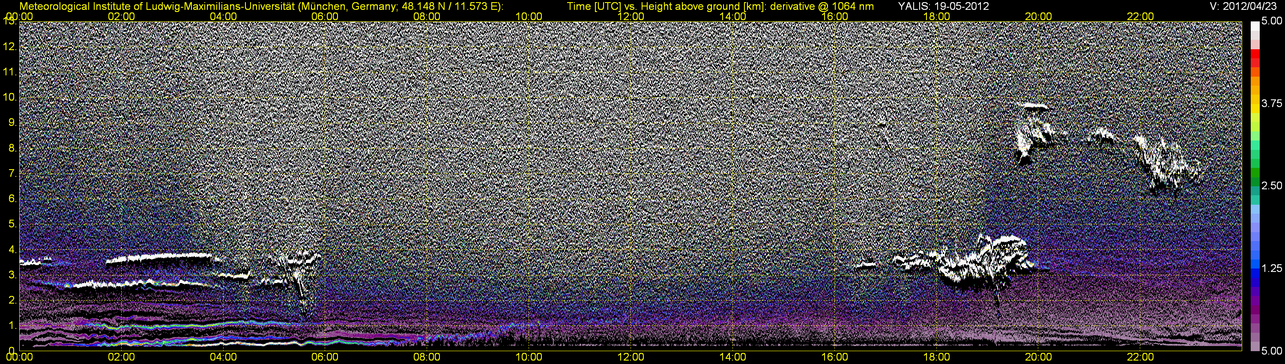The image size is (1285, 364).
Task: Select the 16:00 label on the top time axis
Action: (x=834, y=16)
